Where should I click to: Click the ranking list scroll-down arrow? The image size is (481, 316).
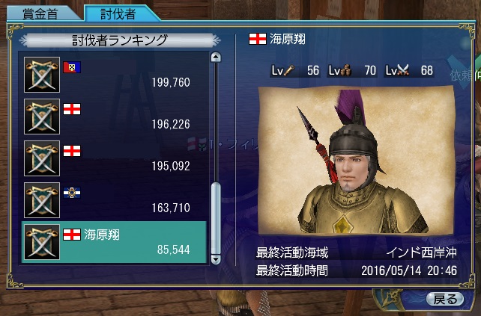[x=216, y=259]
